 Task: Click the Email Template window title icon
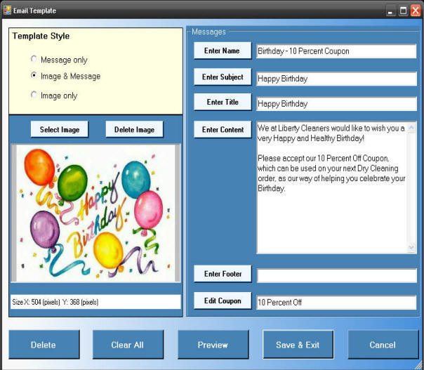[x=7, y=11]
